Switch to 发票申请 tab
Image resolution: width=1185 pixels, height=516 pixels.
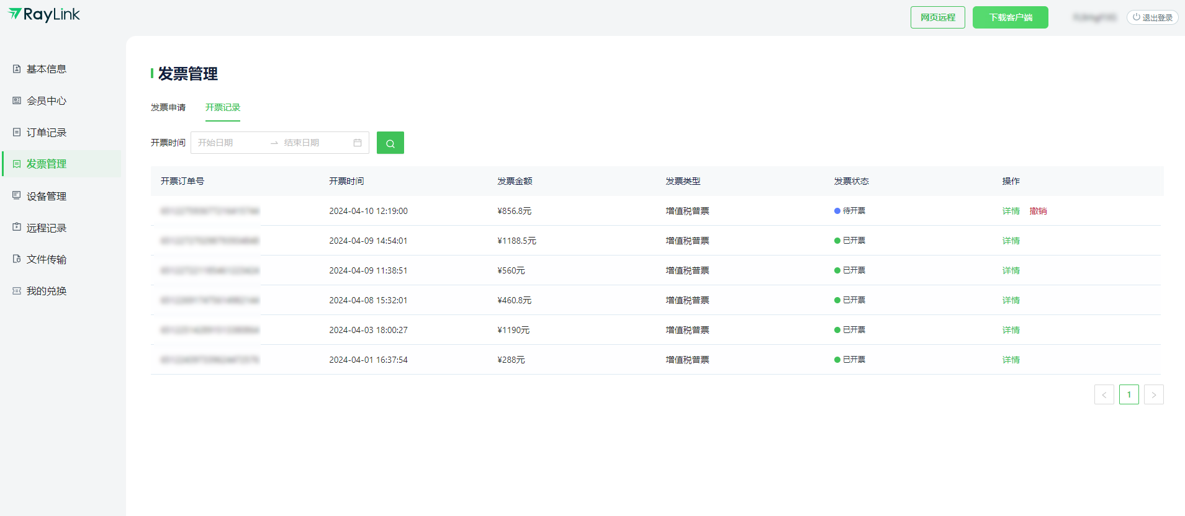(x=168, y=107)
